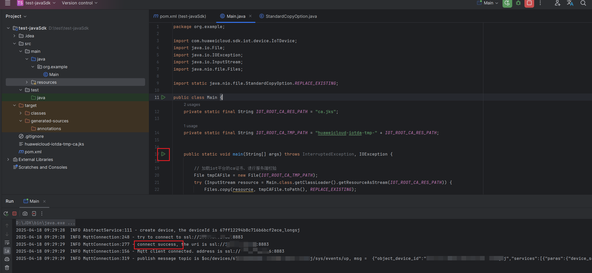
Task: Select the annotations folder
Action: click(46, 129)
